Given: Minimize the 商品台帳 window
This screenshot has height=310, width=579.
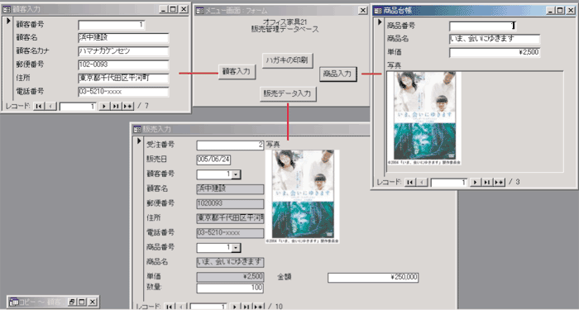Looking at the screenshot, I should (551, 11).
